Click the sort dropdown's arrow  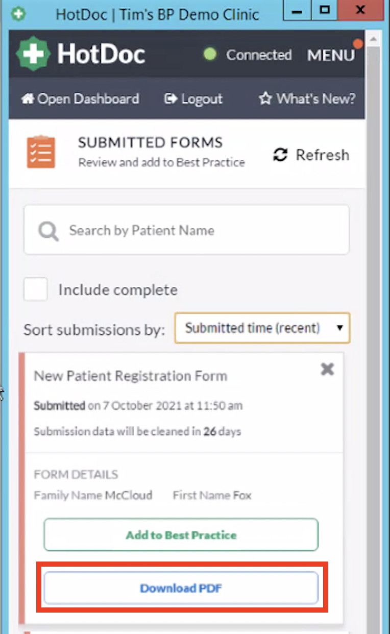[340, 328]
